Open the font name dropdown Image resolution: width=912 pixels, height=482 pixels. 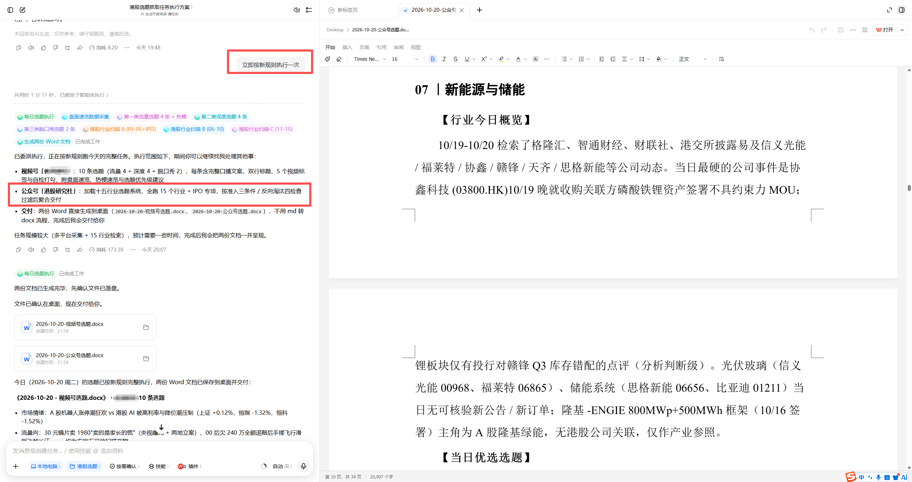coord(369,59)
